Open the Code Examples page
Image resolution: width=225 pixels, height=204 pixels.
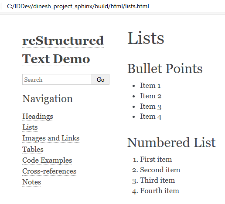coord(47,161)
